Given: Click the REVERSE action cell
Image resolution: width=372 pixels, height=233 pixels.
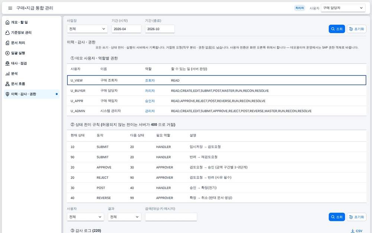Looking at the screenshot, I should (x=104, y=198).
